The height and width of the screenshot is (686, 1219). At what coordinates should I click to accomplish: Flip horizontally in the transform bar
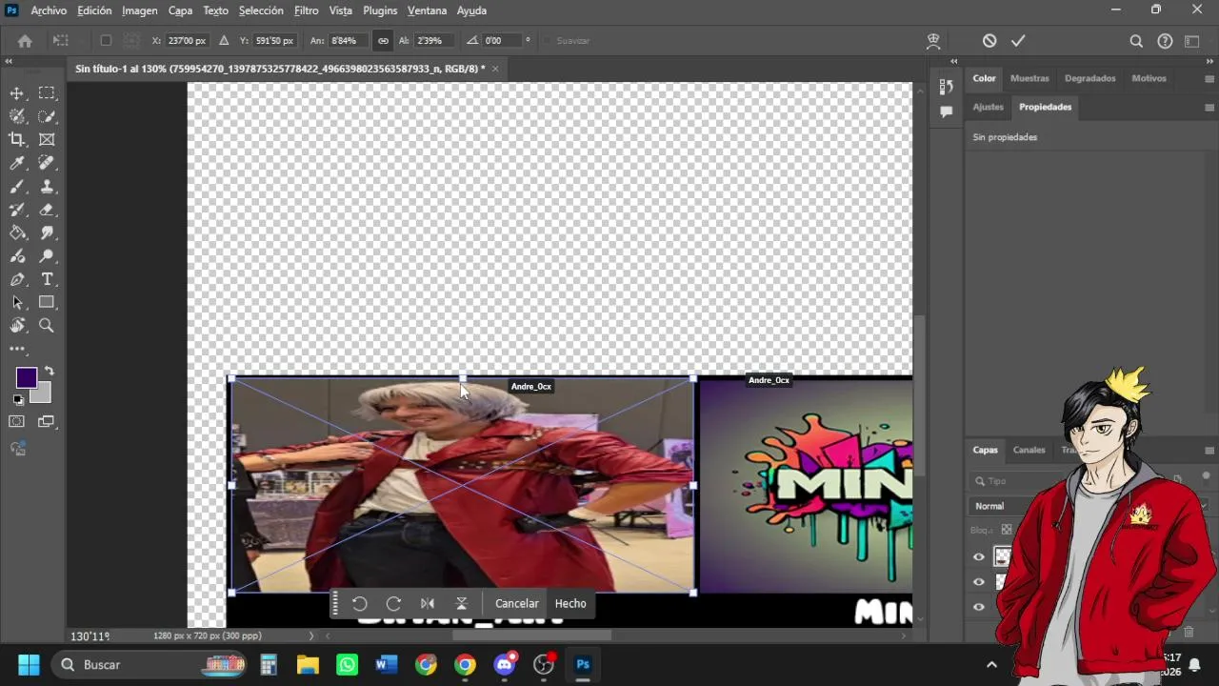tap(428, 603)
